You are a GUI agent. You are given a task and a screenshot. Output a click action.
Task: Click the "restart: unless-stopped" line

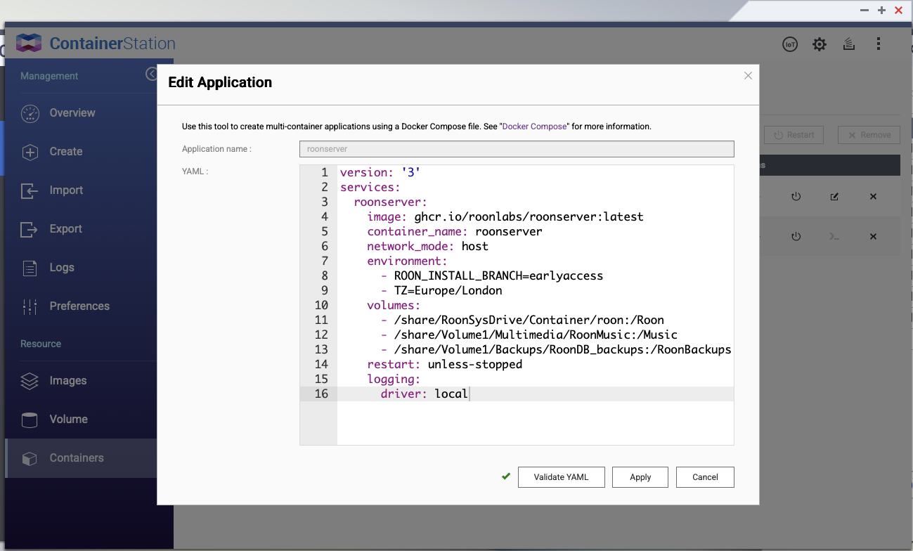[x=445, y=364]
